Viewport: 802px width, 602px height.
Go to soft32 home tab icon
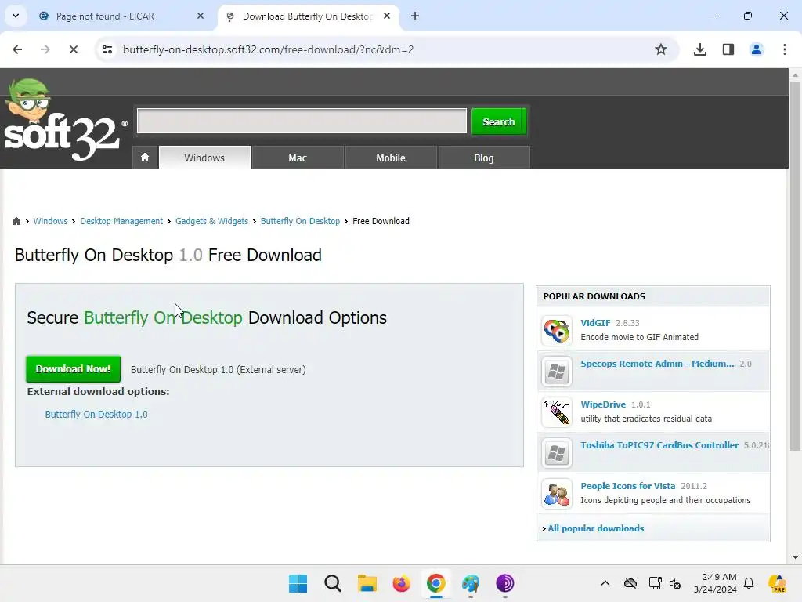145,157
